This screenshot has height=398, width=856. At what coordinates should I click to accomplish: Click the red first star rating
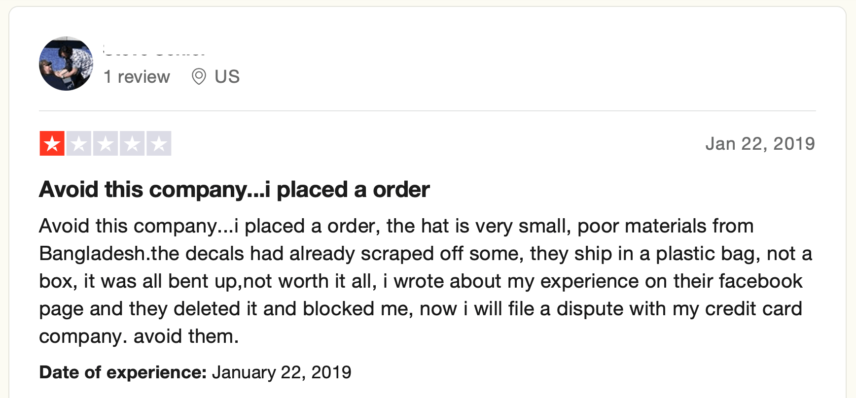52,144
